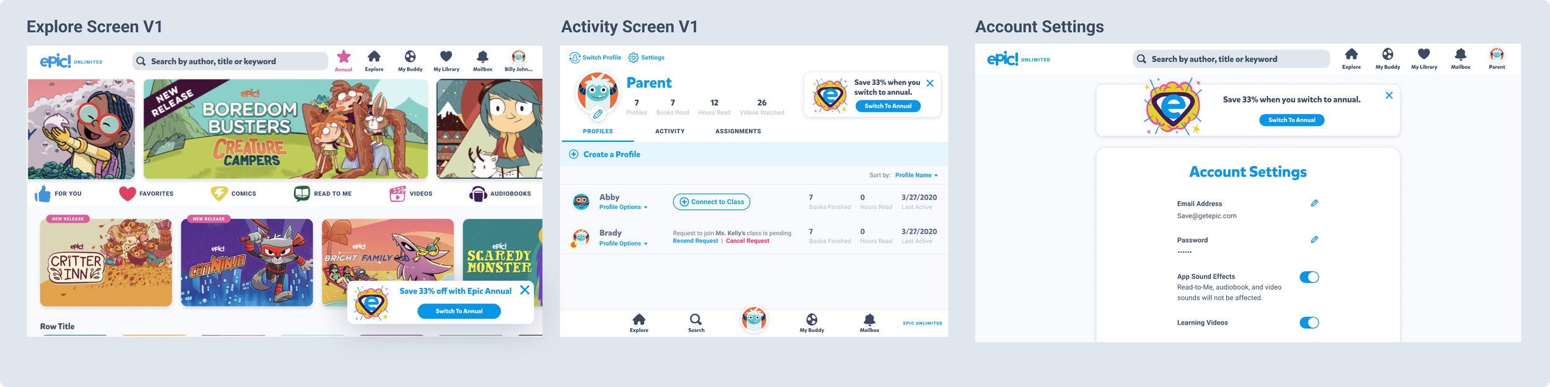Open Explore home icon in Explore Screen nav
The width and height of the screenshot is (1550, 387).
tap(374, 56)
